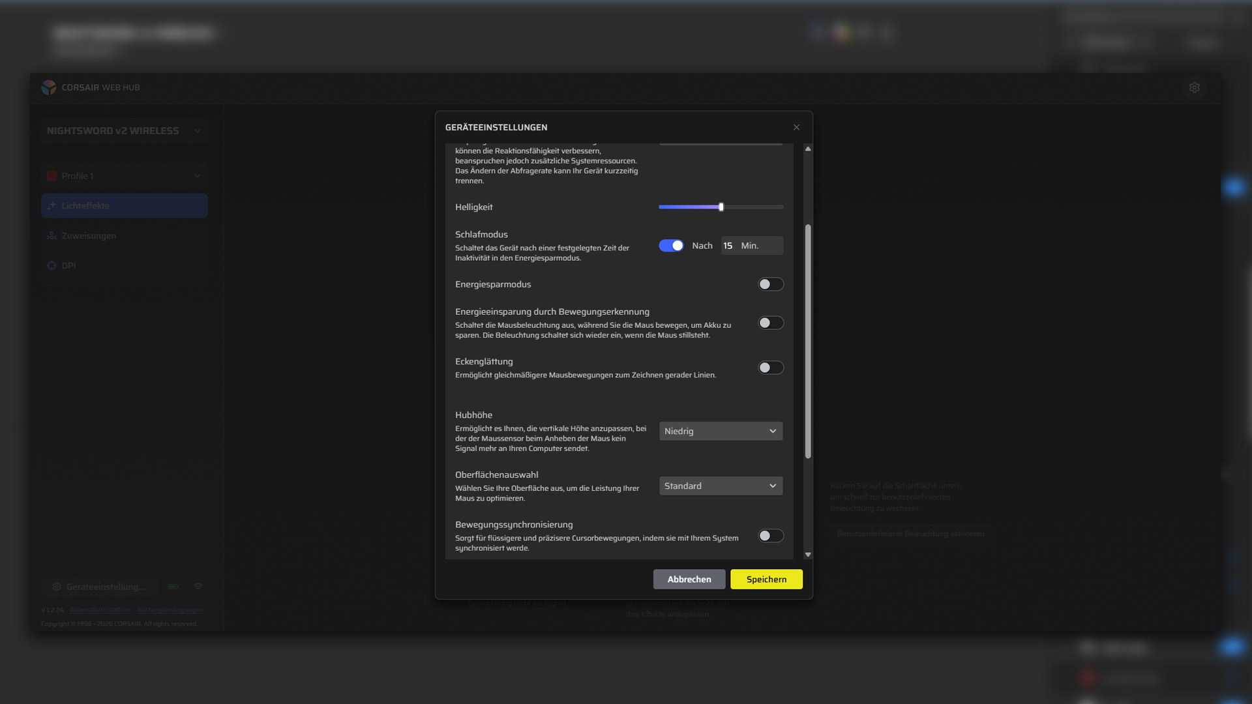Click the Geräteeinstellung... button in sidebar
Screen dimensions: 1252x704
[99, 587]
